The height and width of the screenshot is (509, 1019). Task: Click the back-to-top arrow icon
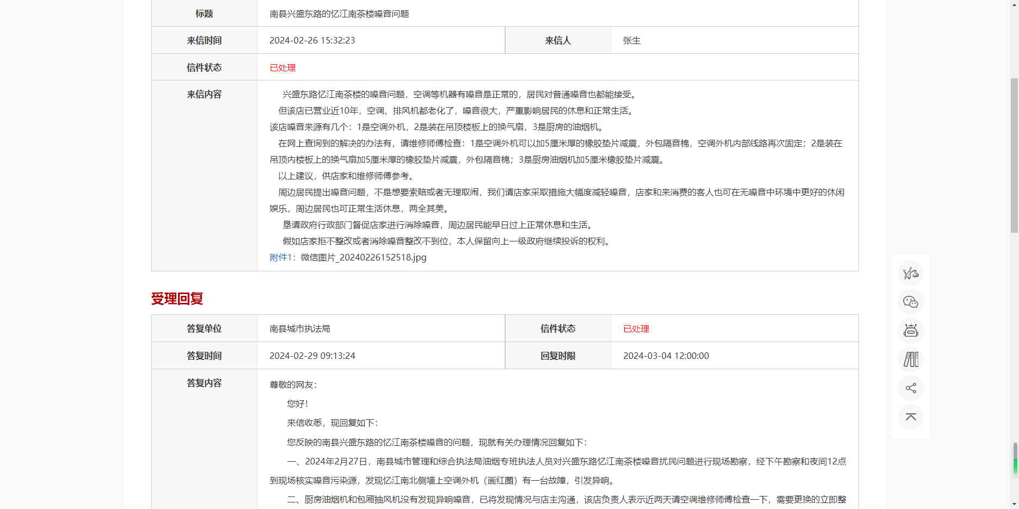[911, 417]
